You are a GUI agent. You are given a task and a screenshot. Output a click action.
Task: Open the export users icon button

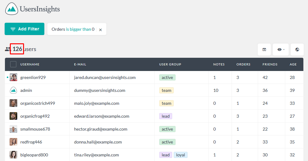[264, 49]
